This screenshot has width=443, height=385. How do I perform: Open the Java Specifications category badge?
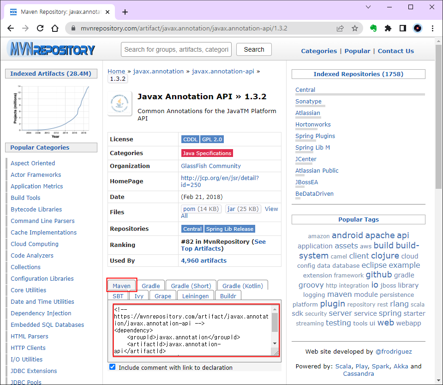click(207, 153)
